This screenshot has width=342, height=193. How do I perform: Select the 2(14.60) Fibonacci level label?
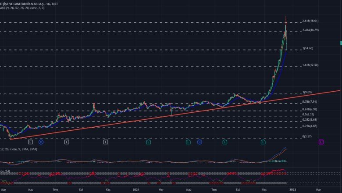[x=307, y=48]
